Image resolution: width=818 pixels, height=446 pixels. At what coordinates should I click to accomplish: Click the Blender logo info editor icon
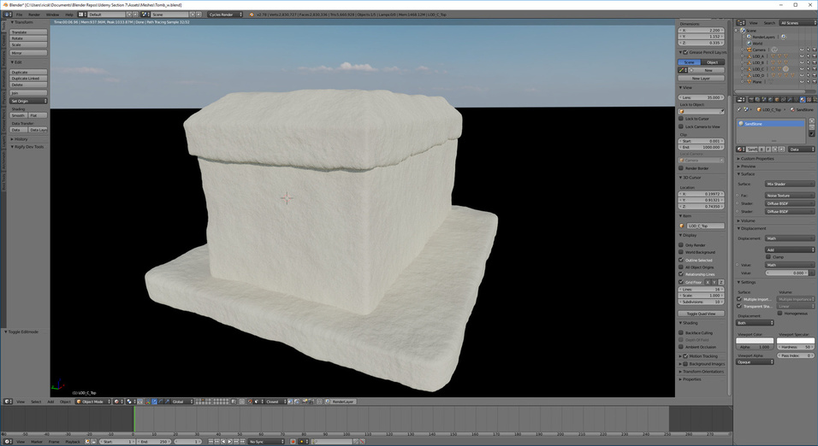[8, 15]
